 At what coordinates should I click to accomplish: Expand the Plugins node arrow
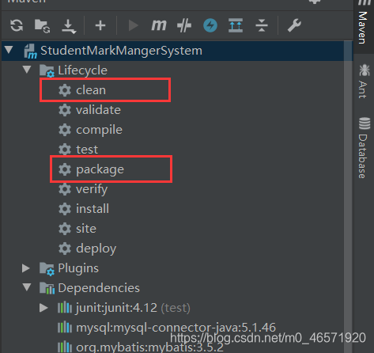(26, 268)
